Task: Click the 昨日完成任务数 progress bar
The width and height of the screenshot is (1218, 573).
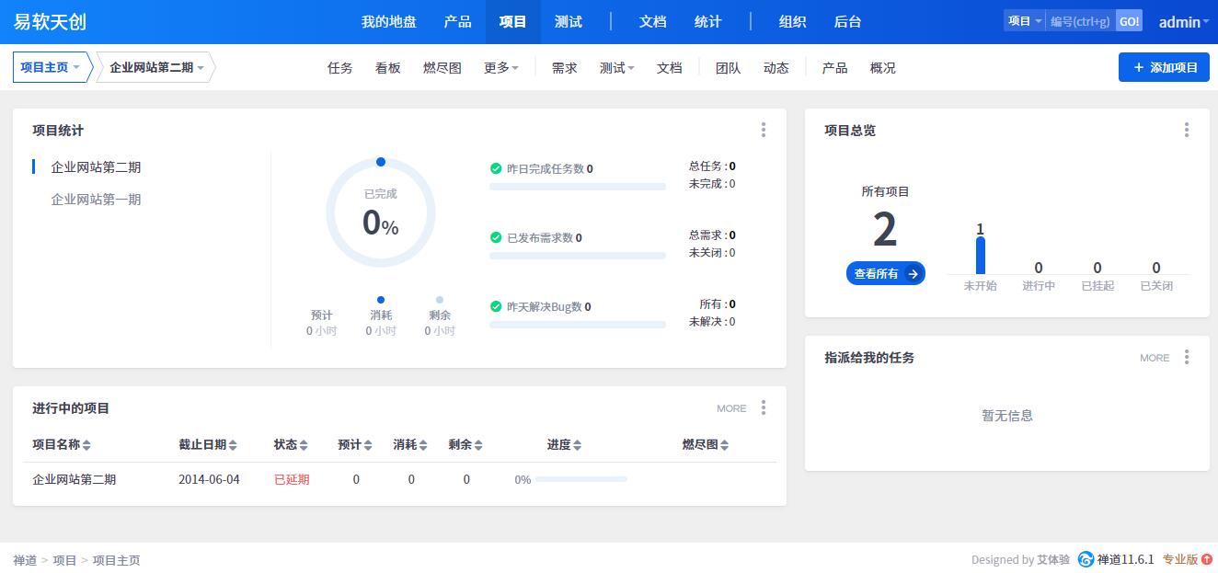Action: pyautogui.click(x=578, y=187)
